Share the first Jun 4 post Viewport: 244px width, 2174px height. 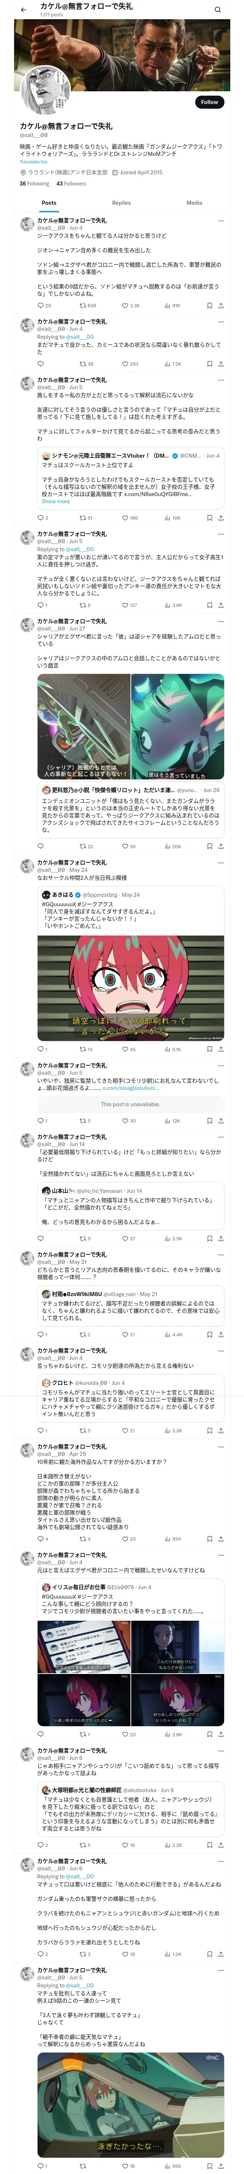221,305
